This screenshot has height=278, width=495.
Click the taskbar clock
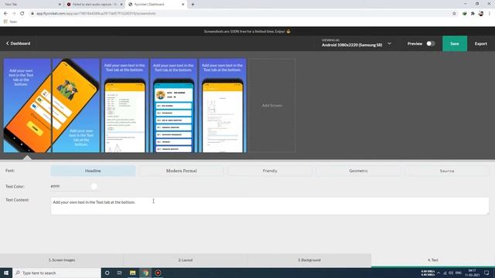[x=473, y=273]
